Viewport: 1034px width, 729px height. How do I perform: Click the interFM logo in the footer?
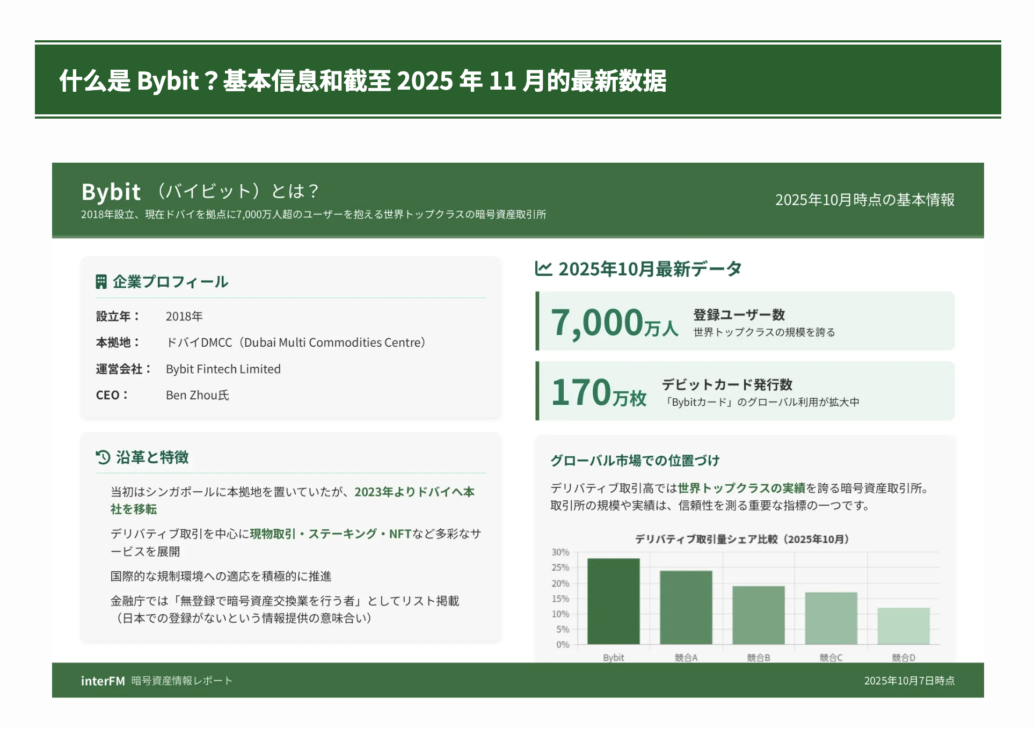[103, 681]
